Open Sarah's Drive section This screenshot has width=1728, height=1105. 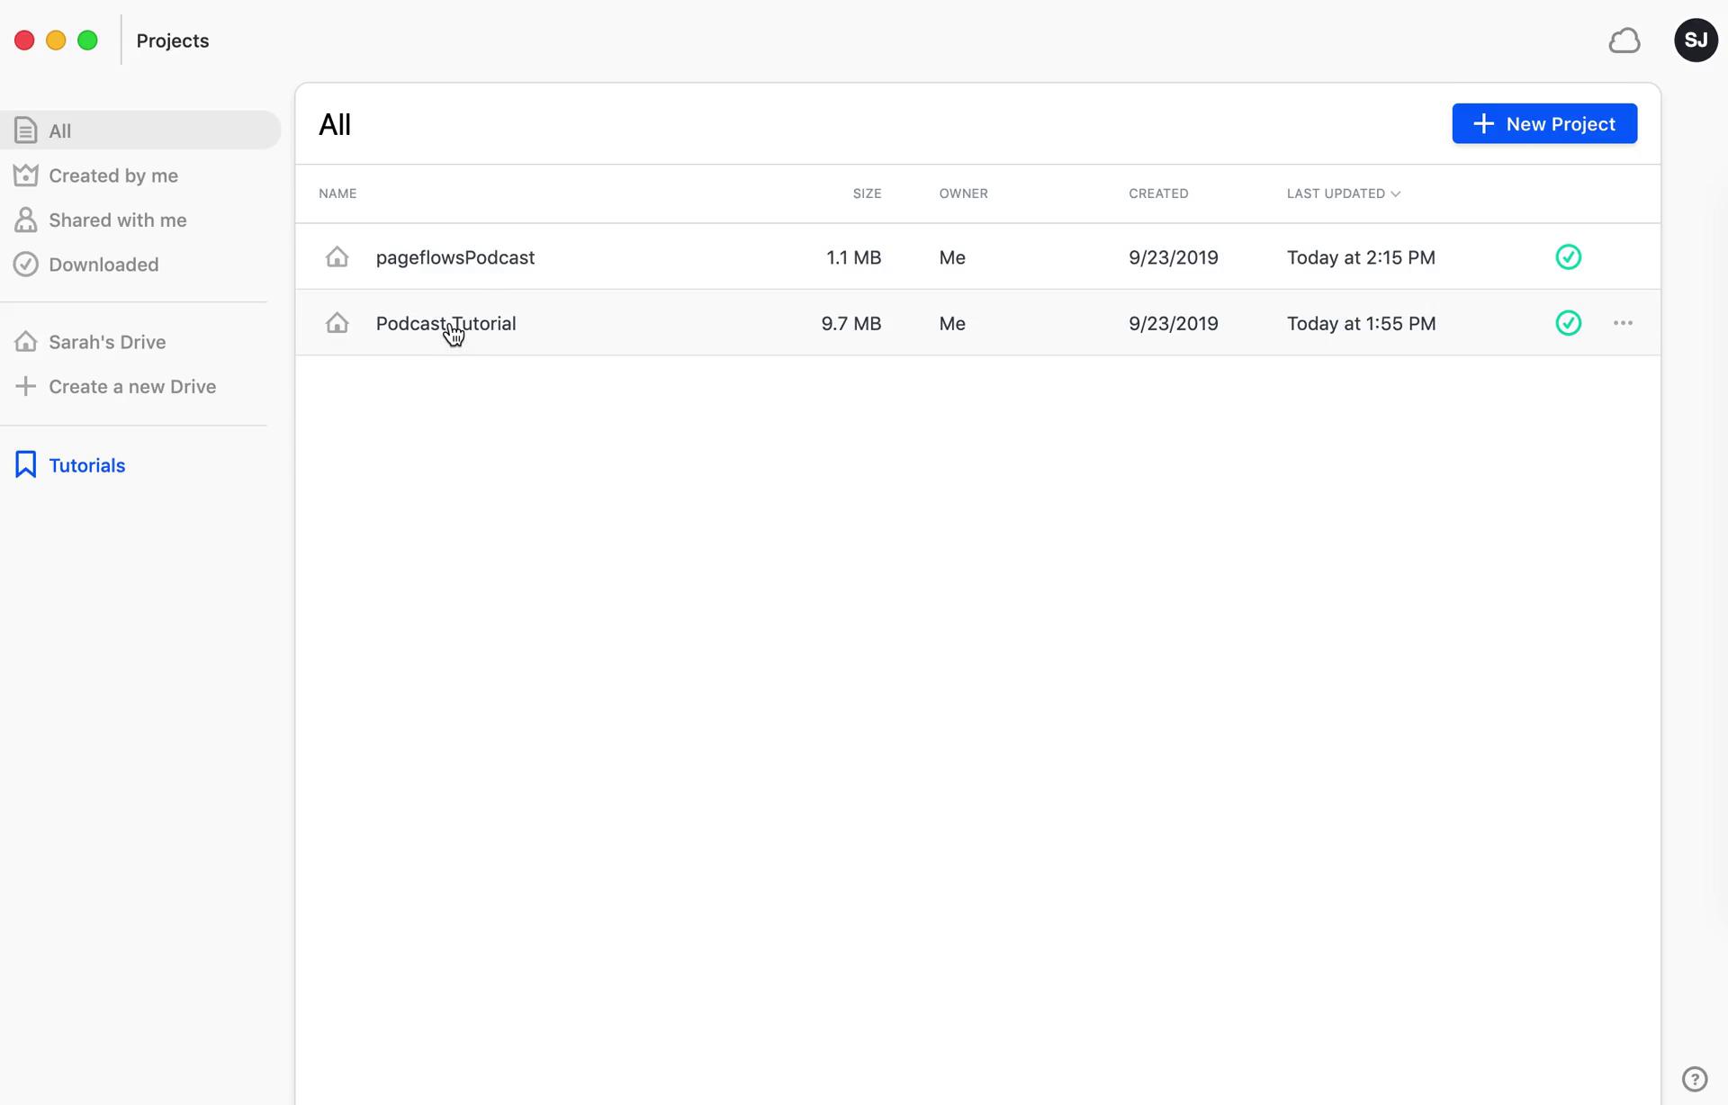coord(107,341)
